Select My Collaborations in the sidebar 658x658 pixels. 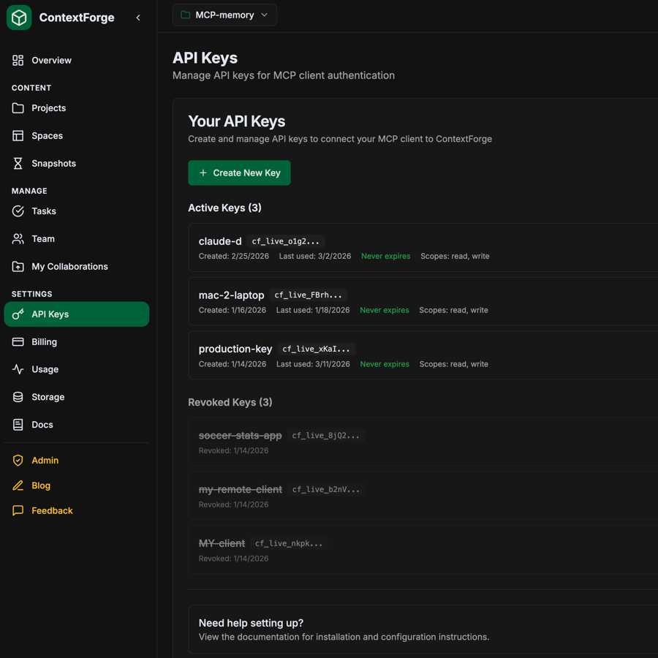pos(69,266)
